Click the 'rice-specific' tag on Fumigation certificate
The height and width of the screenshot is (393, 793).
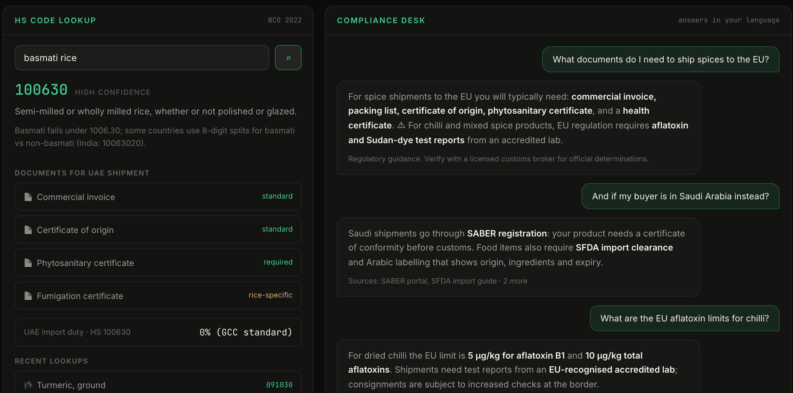pyautogui.click(x=270, y=295)
